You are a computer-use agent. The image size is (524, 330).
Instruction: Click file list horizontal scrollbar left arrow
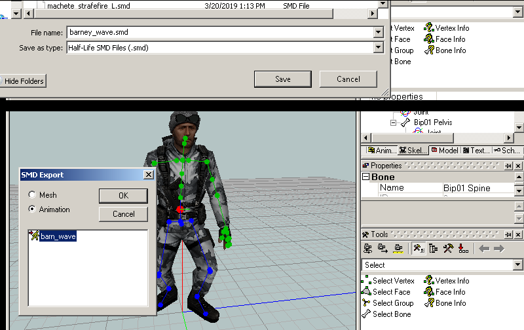tap(28, 14)
